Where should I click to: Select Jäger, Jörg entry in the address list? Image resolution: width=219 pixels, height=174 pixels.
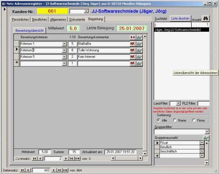click(x=182, y=30)
